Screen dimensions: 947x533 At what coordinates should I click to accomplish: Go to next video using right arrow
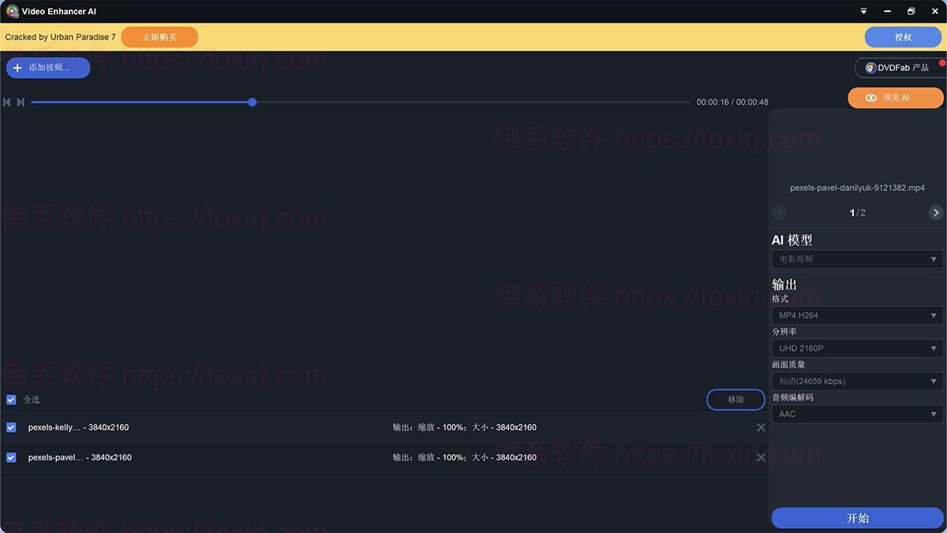(936, 213)
